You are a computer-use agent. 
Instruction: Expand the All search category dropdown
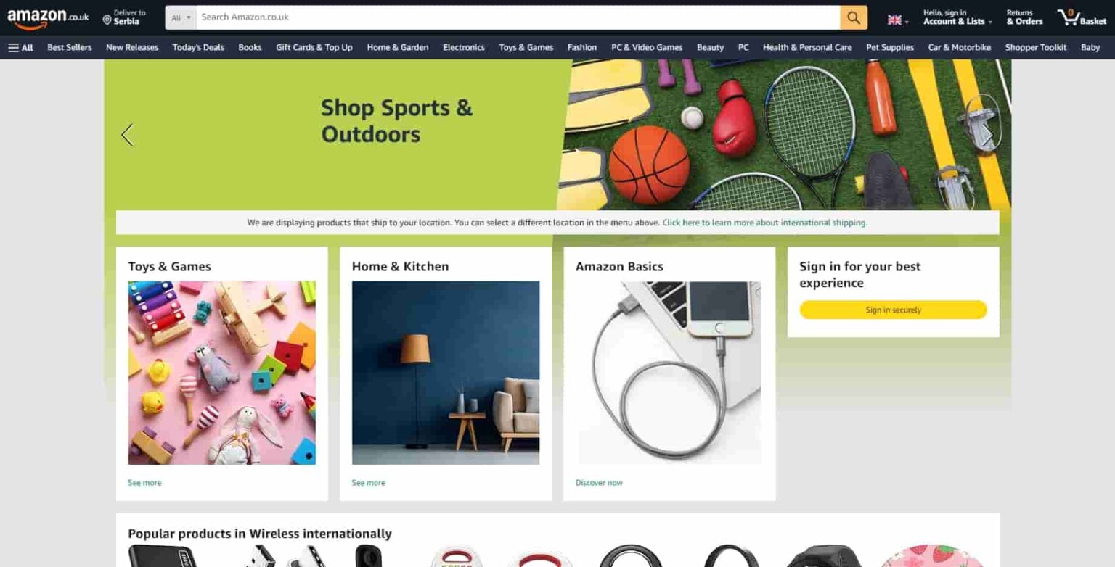point(181,17)
